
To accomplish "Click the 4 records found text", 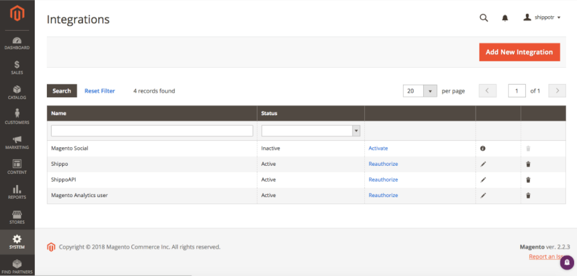I will (x=154, y=91).
